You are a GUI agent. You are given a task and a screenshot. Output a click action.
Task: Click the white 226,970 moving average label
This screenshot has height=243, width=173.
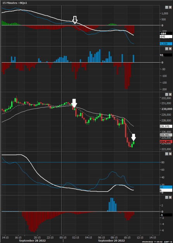[x=166, y=126]
